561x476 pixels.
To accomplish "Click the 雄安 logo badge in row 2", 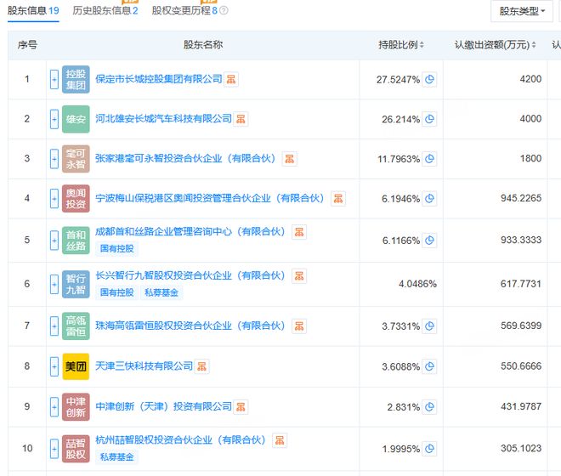I will pyautogui.click(x=76, y=119).
